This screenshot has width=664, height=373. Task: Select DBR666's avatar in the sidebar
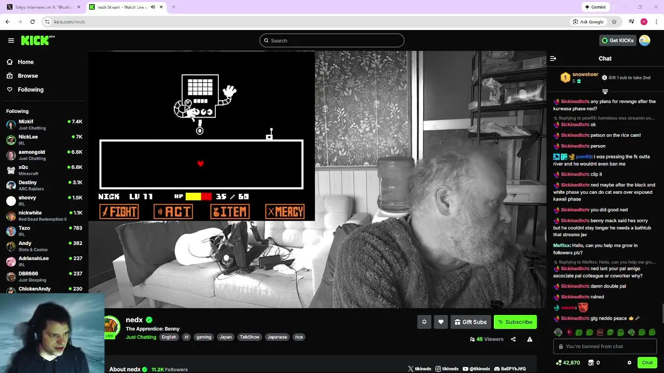click(x=11, y=277)
